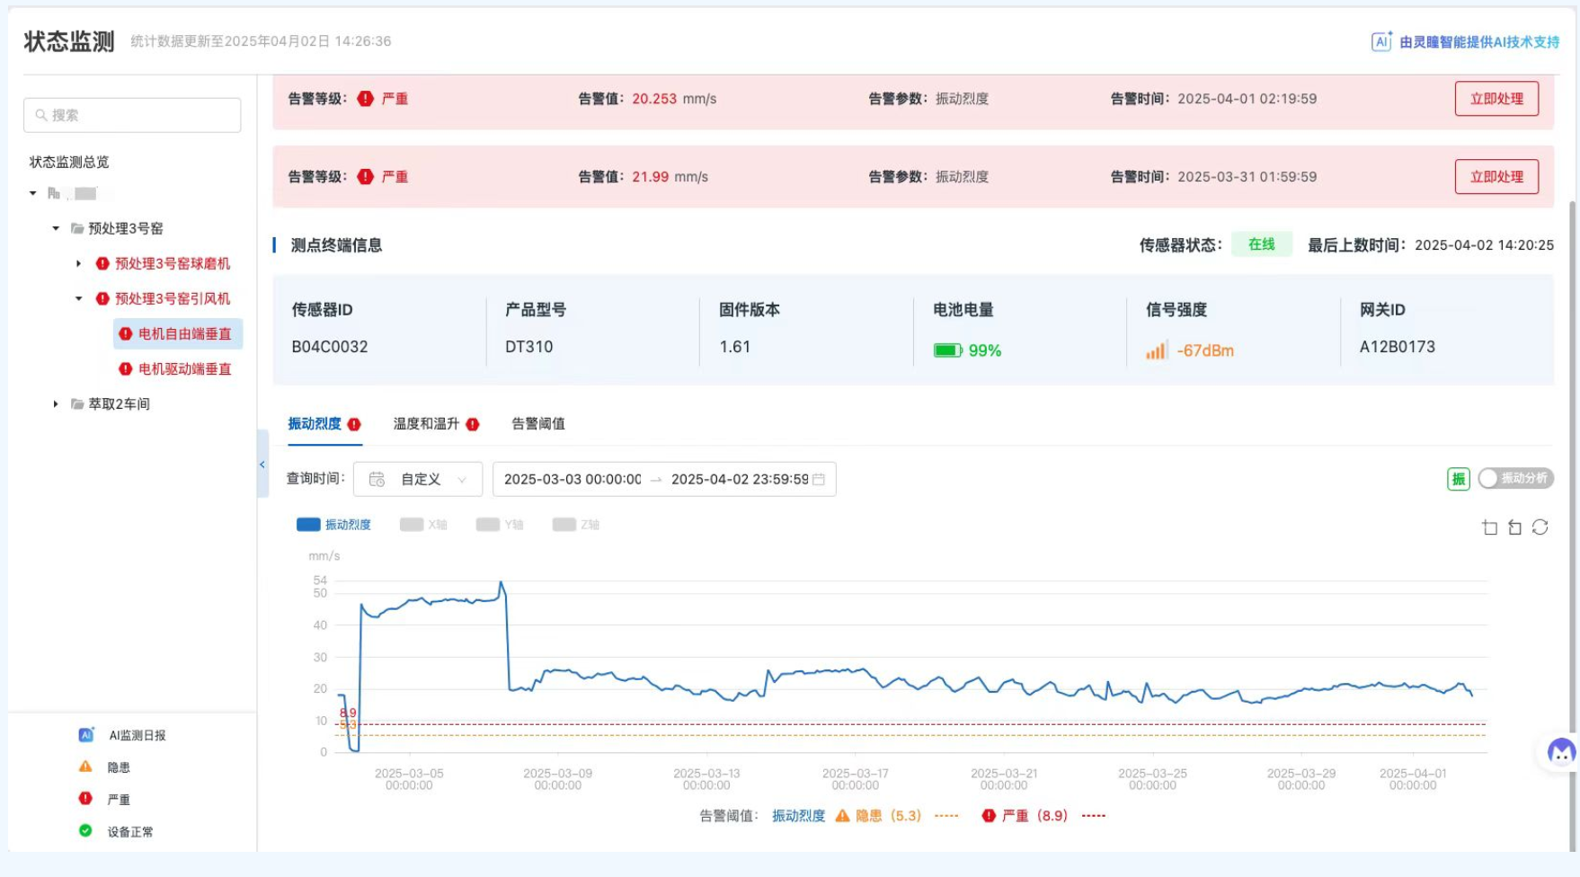Toggle X轴 series in chart legend
Image resolution: width=1580 pixels, height=877 pixels.
pos(423,525)
